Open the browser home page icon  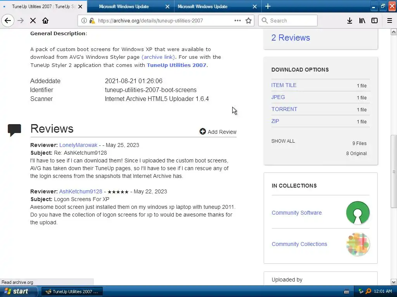point(45,20)
